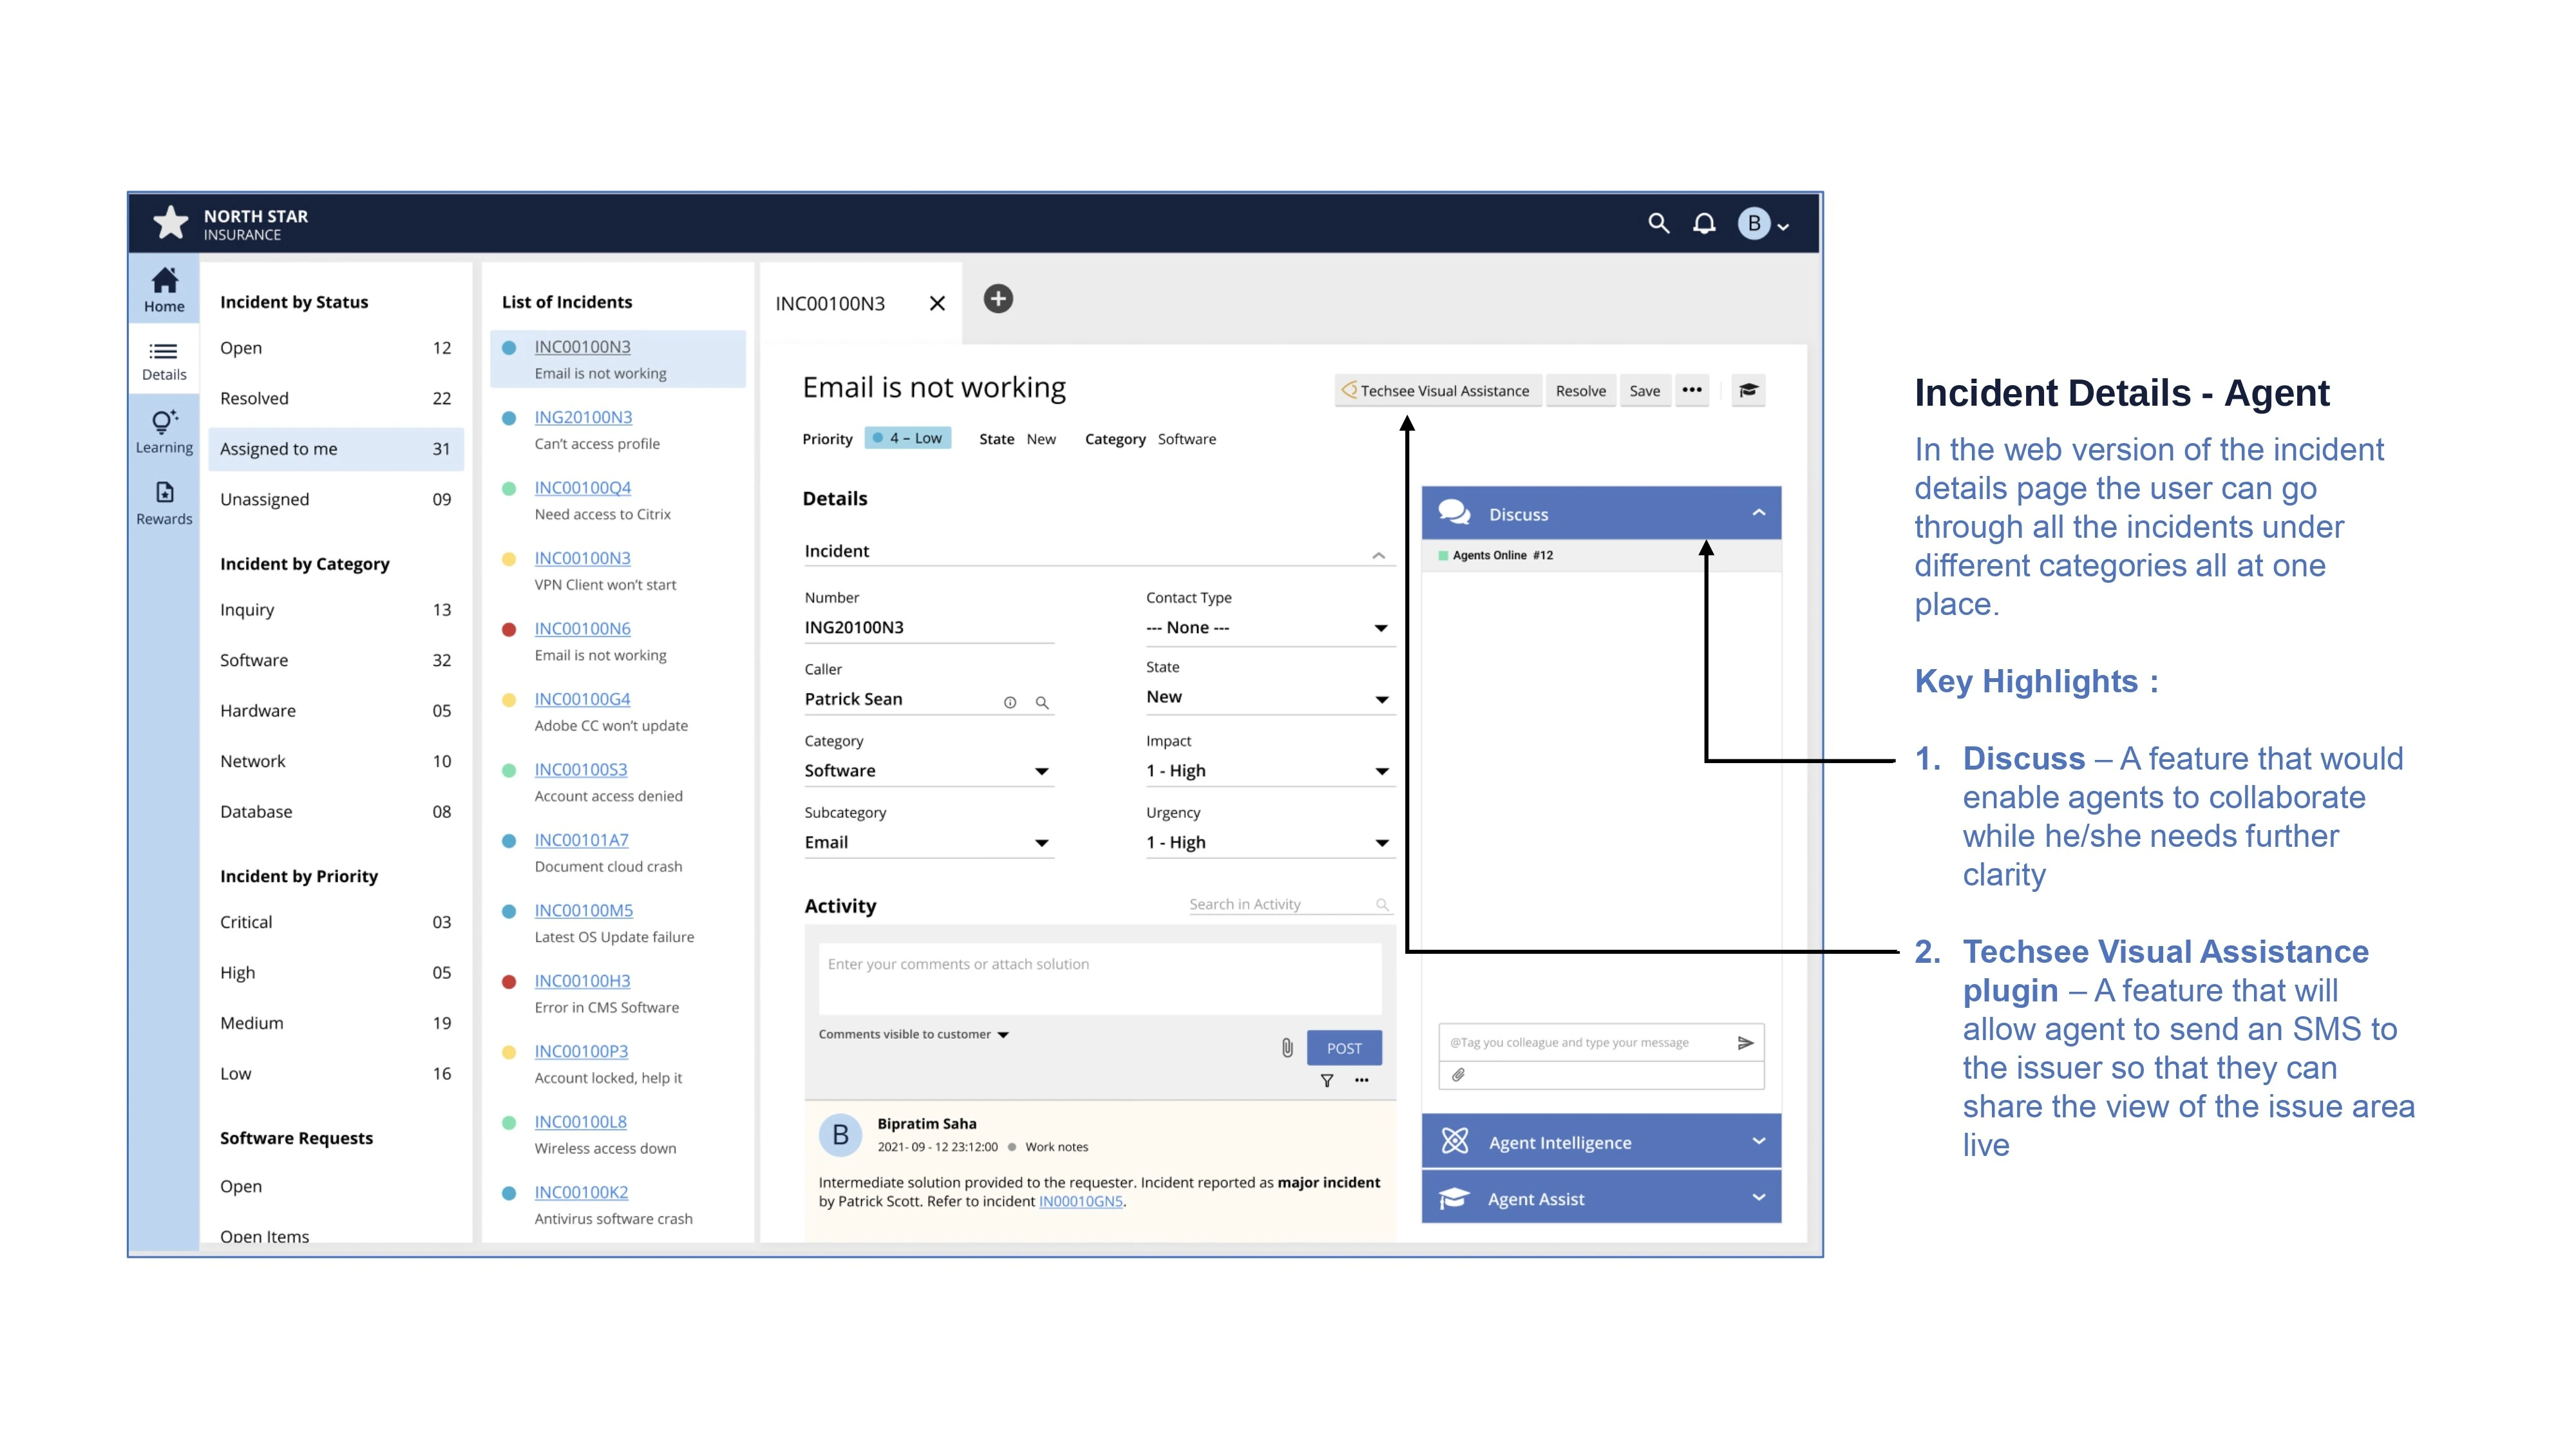Click the activity filter funnel icon
The image size is (2576, 1449).
tap(1327, 1080)
